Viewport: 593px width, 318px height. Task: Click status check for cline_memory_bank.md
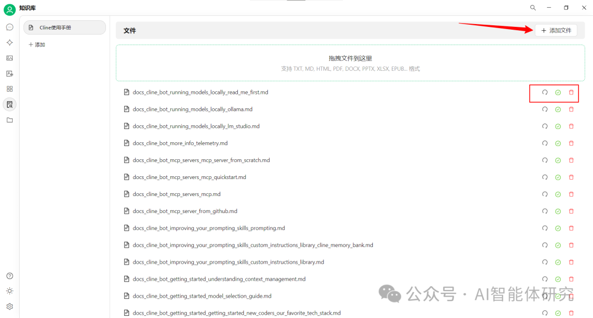pos(558,246)
